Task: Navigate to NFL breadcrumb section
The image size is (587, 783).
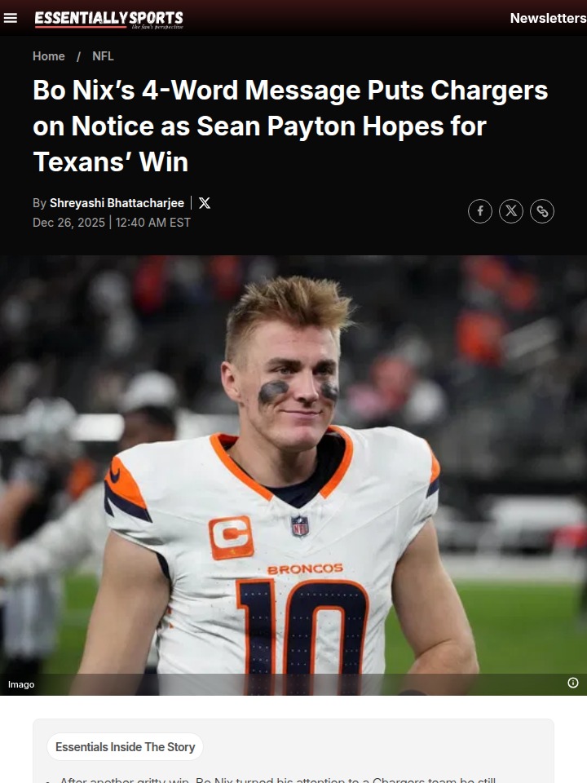Action: click(x=103, y=56)
